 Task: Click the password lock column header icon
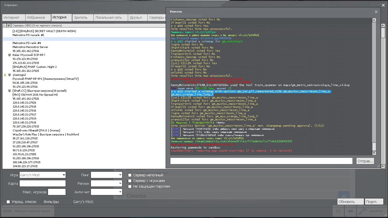click(x=4, y=26)
